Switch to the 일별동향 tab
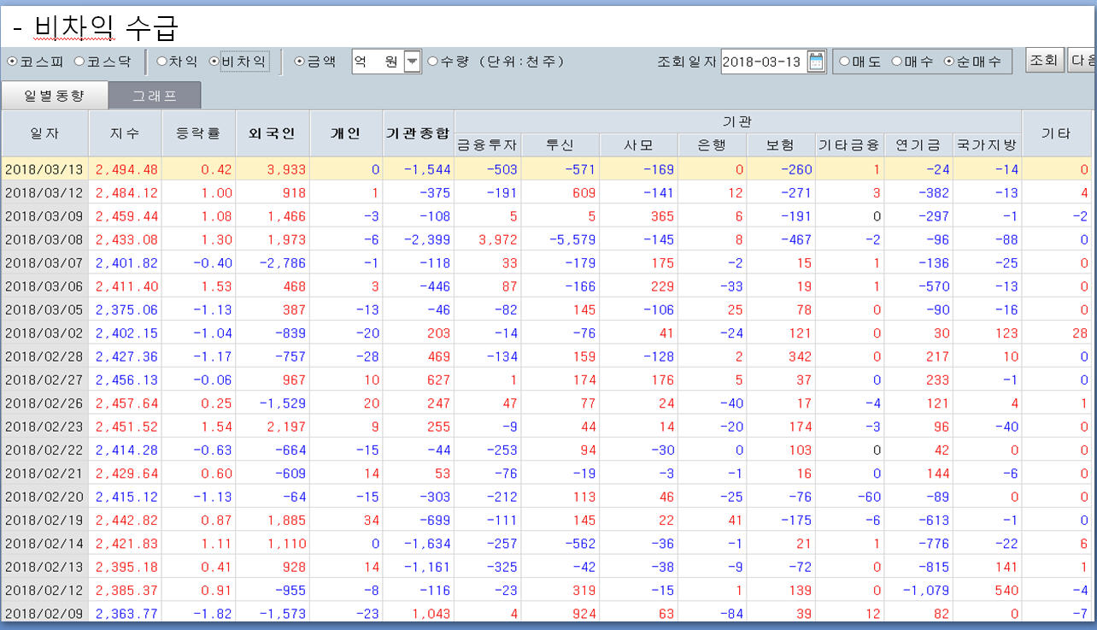The width and height of the screenshot is (1097, 630). pyautogui.click(x=54, y=96)
